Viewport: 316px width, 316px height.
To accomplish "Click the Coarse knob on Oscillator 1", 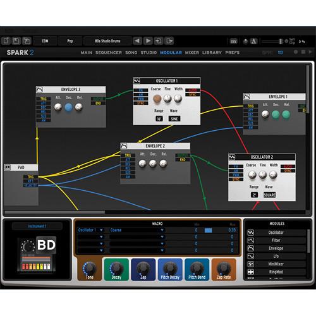I will click(157, 99).
